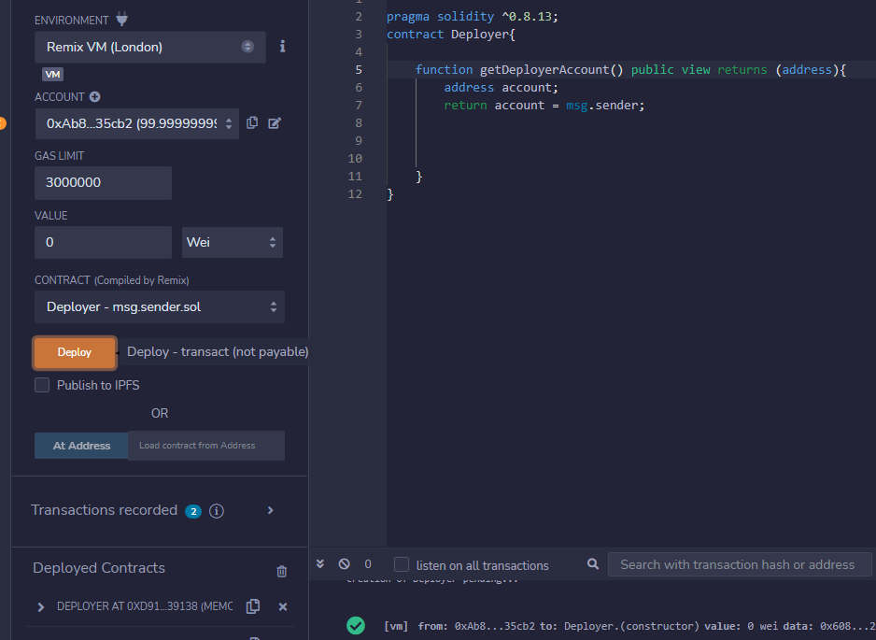Click the At Address button
876x640 pixels.
[81, 446]
